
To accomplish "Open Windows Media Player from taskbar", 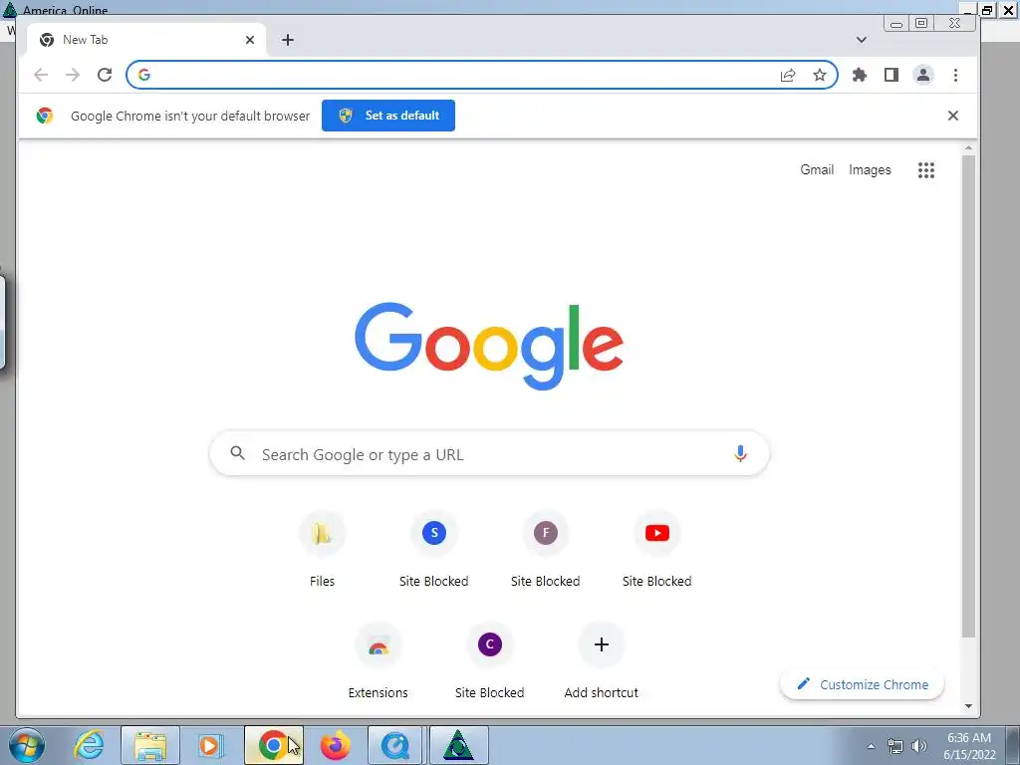I will click(x=211, y=745).
